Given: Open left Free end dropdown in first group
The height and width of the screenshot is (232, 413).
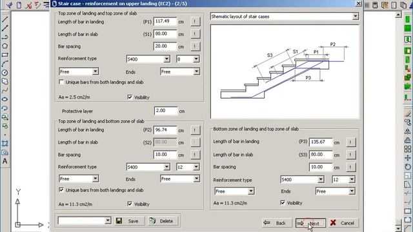Looking at the screenshot, I should pos(96,72).
